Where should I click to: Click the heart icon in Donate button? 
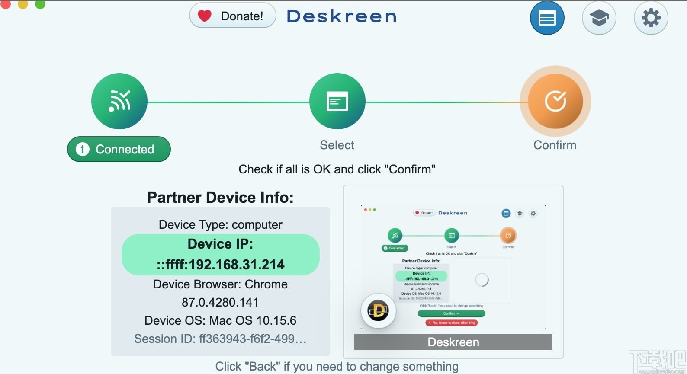click(205, 16)
